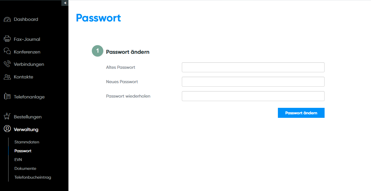Image resolution: width=371 pixels, height=191 pixels.
Task: Go to the Dokumente submenu entry
Action: pos(25,168)
